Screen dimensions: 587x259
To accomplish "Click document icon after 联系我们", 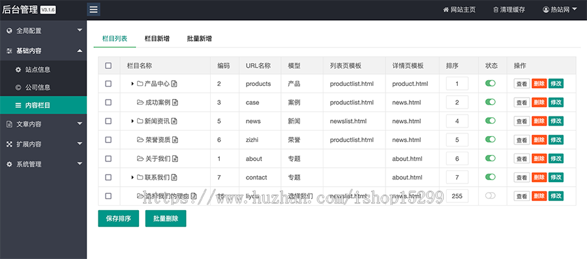I will tap(174, 177).
